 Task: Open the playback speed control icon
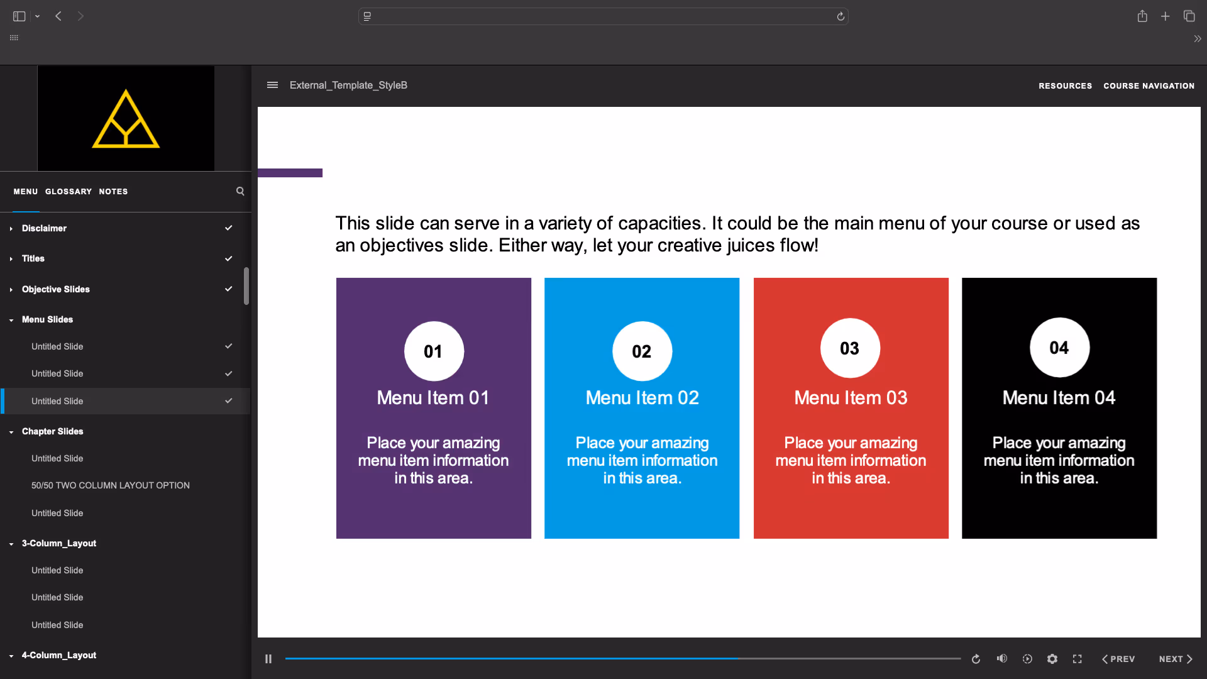[1027, 659]
